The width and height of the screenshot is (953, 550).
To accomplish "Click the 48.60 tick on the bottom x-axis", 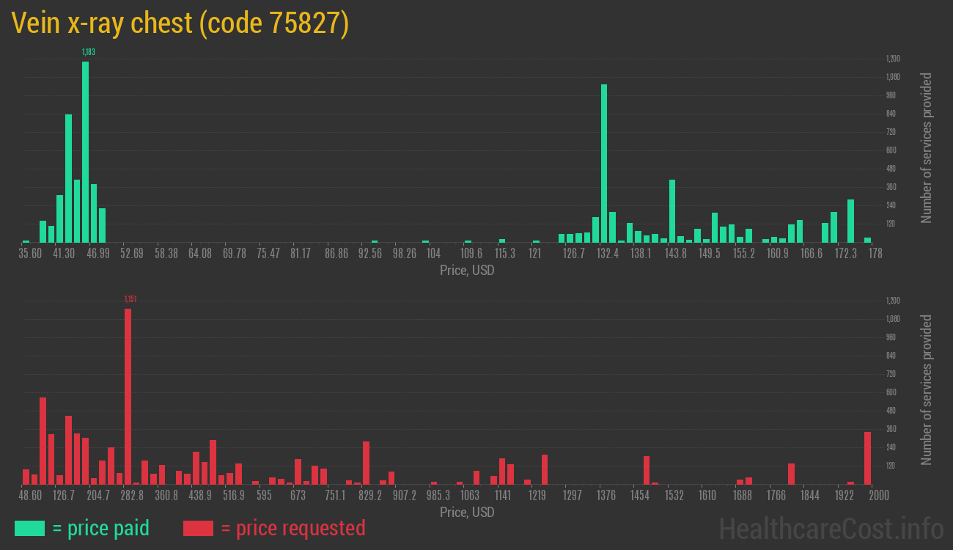I will 31,496.
